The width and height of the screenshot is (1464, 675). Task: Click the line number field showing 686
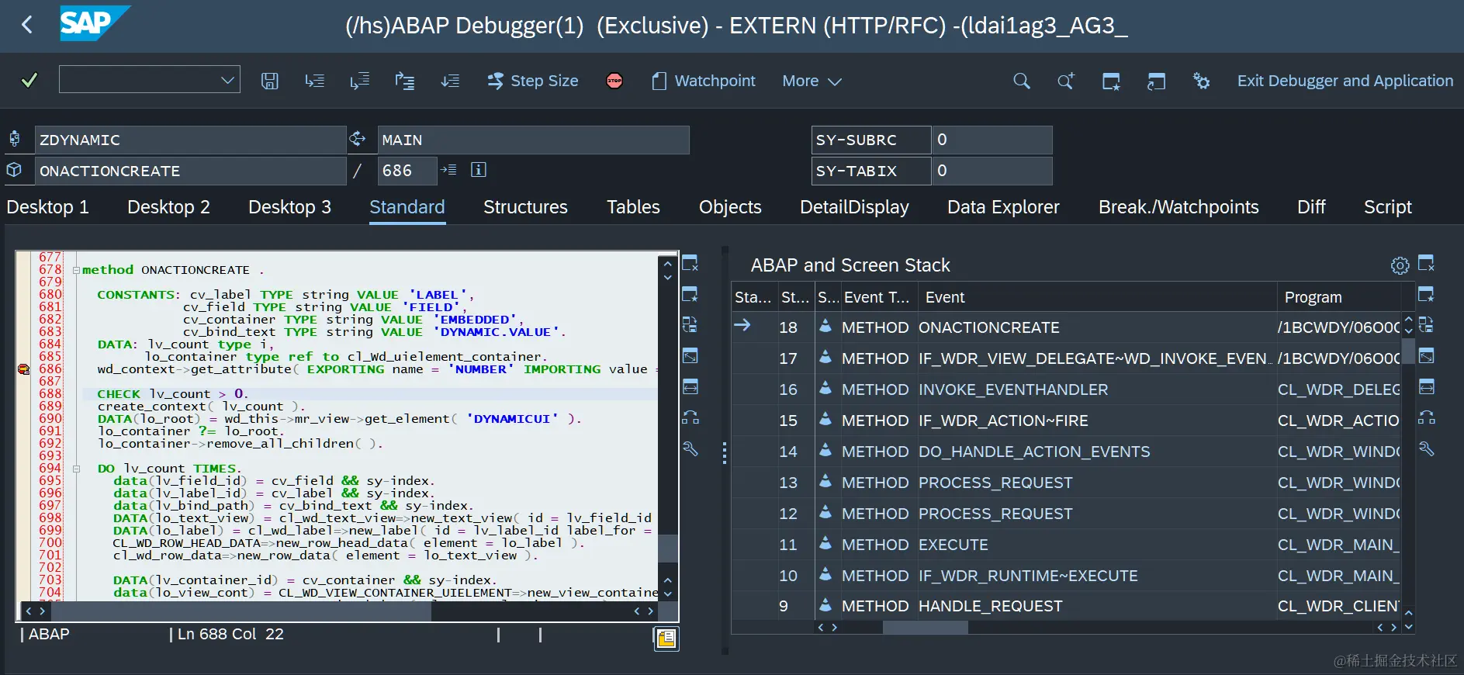click(x=407, y=171)
